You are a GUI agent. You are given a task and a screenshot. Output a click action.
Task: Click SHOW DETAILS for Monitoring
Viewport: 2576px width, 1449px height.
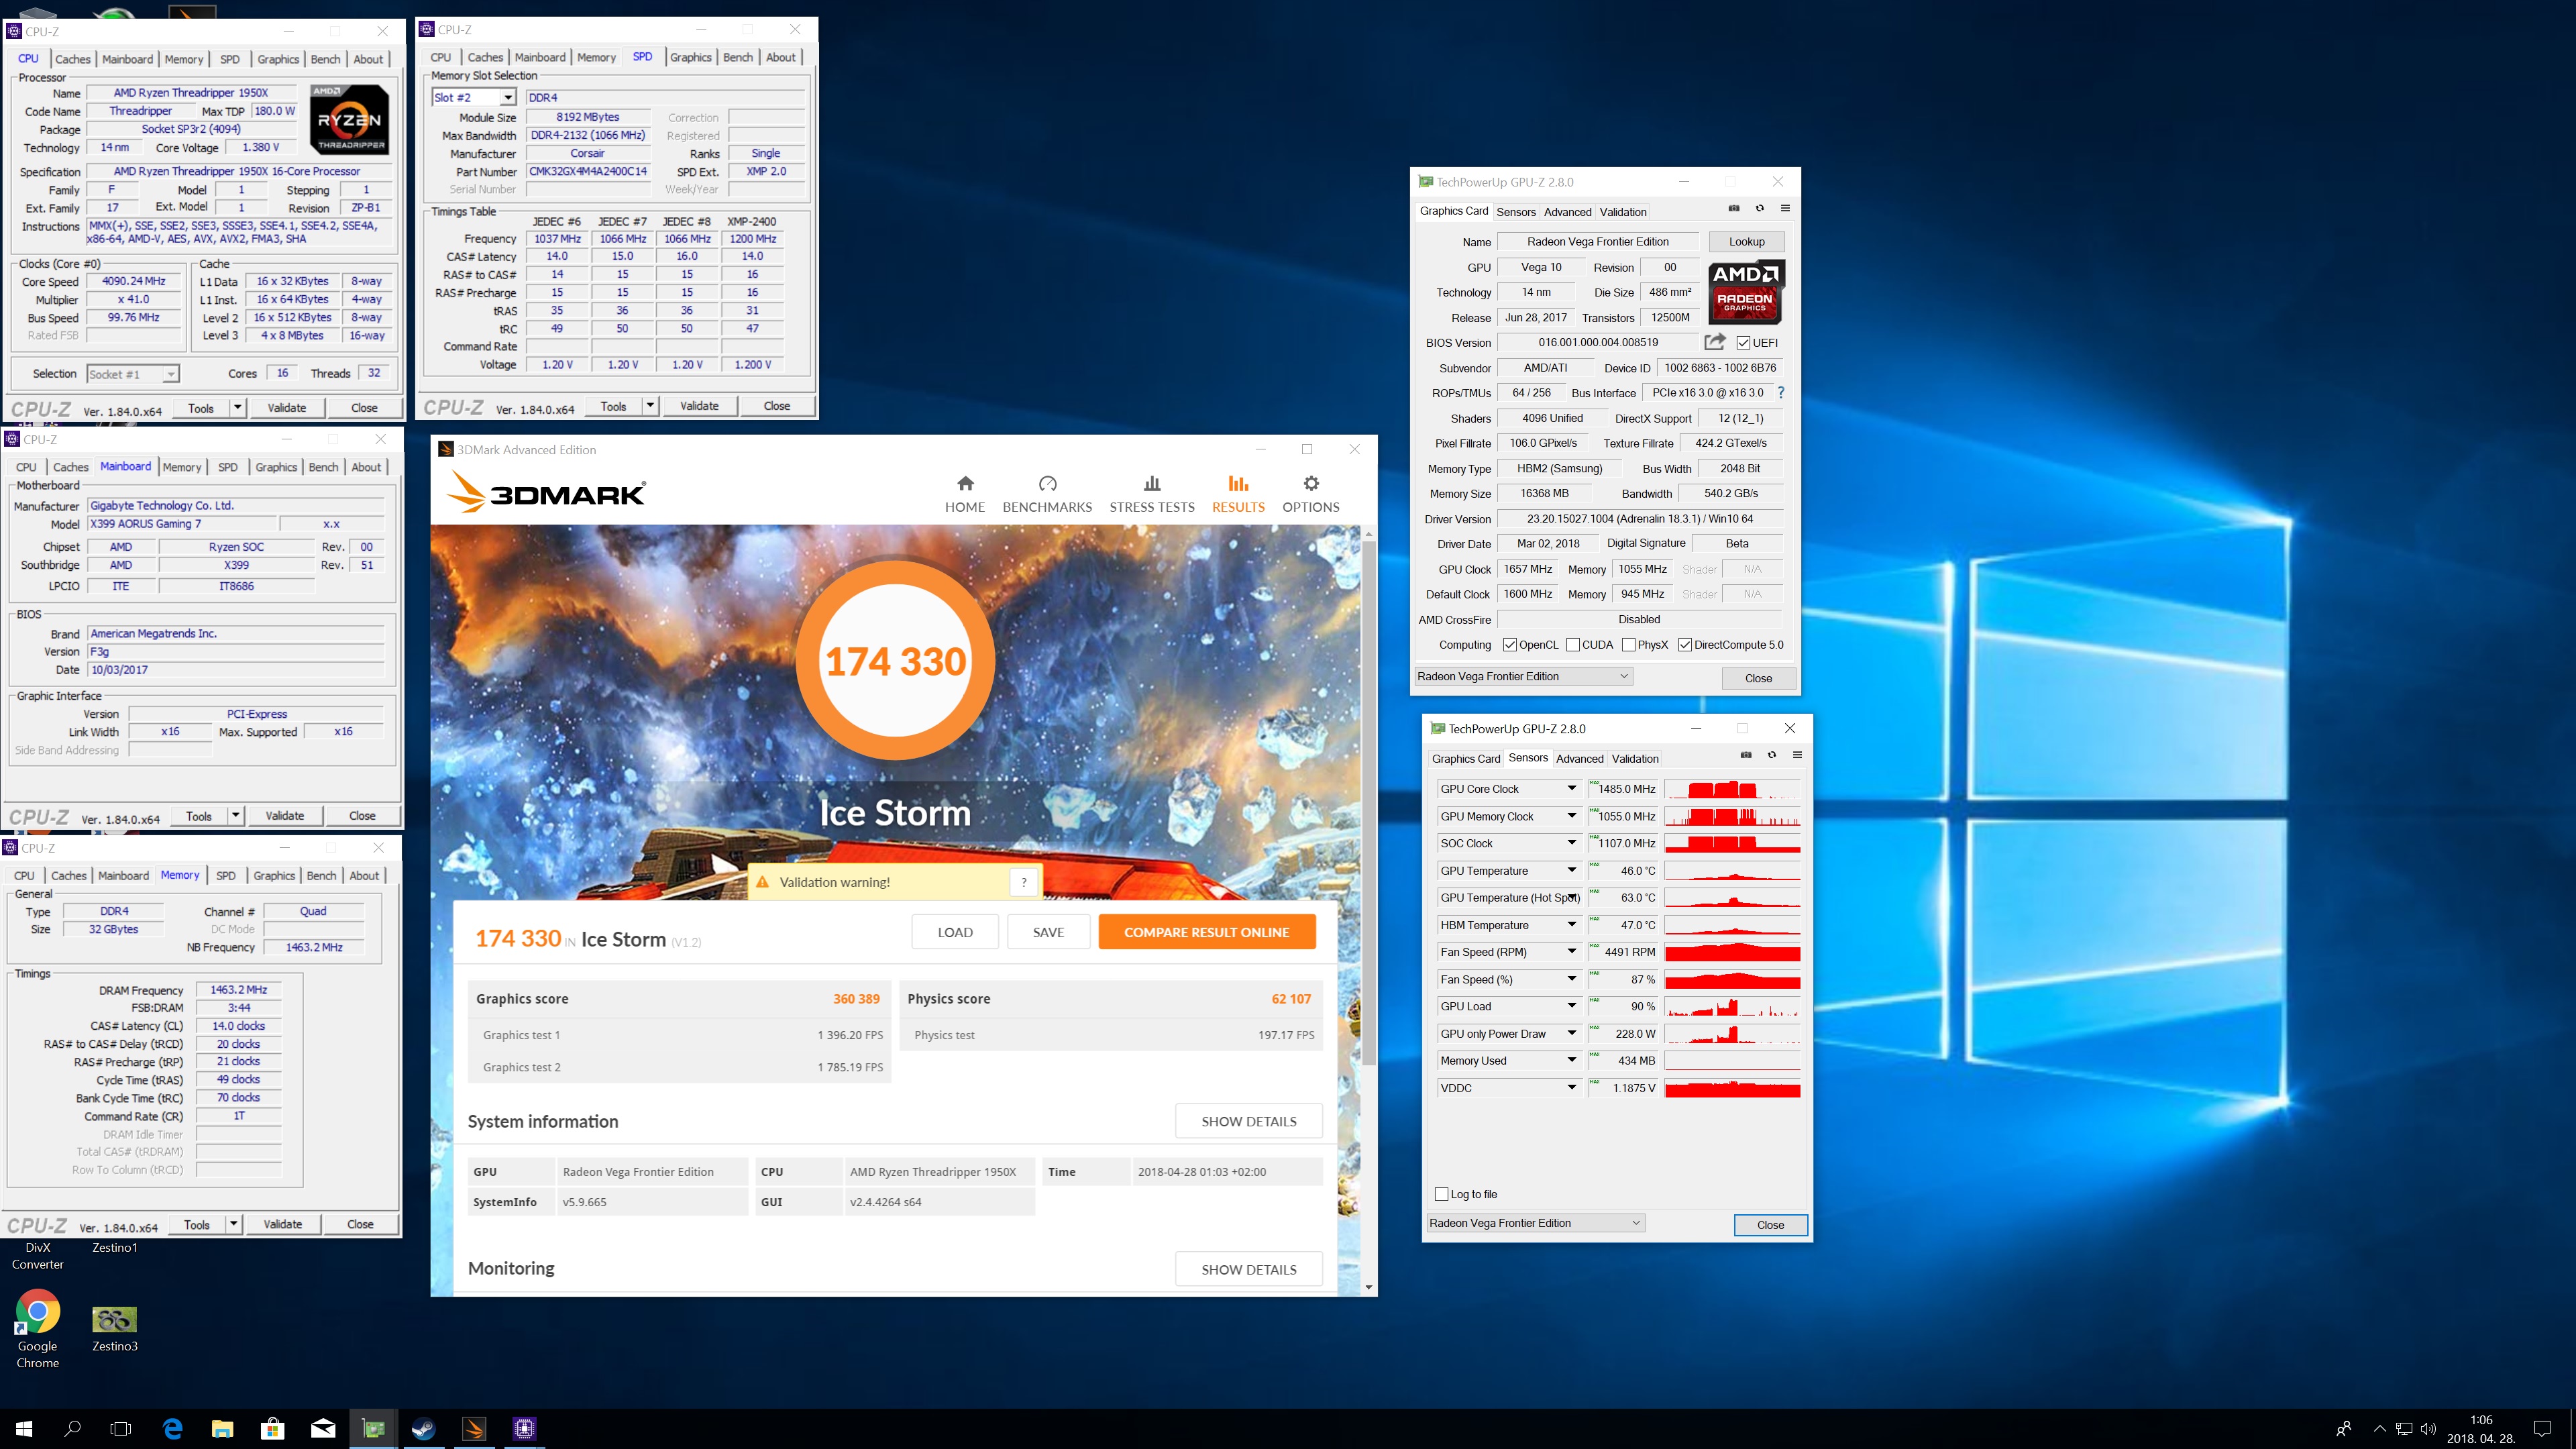point(1248,1269)
